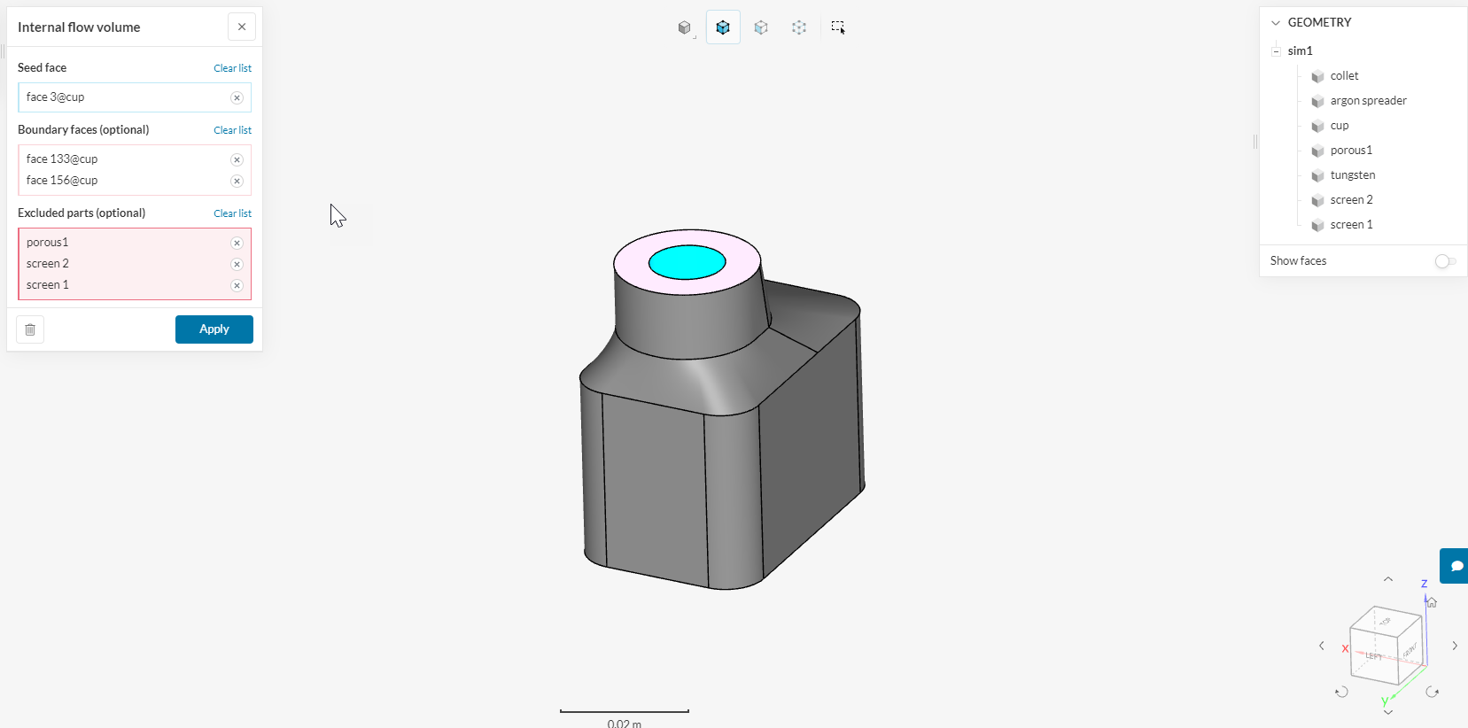Click the solid icon beside cup

pyautogui.click(x=1317, y=126)
